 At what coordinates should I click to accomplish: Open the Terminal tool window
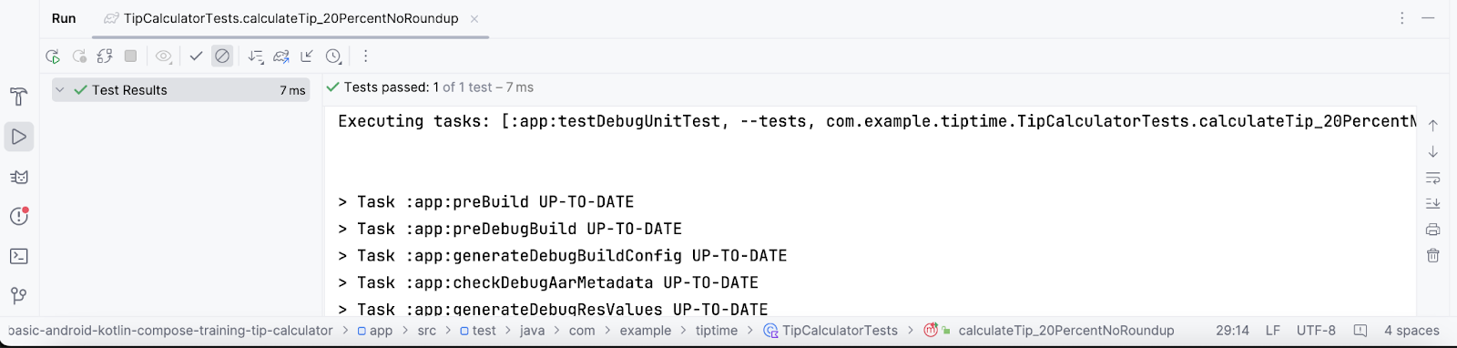(19, 256)
